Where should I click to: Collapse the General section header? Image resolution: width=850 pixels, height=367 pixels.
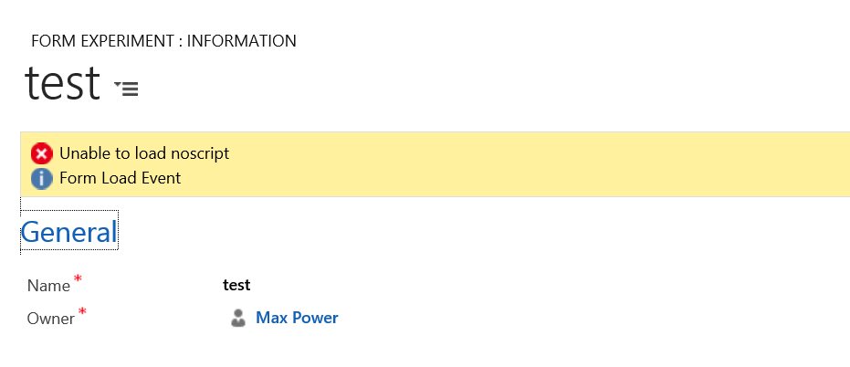pos(68,232)
